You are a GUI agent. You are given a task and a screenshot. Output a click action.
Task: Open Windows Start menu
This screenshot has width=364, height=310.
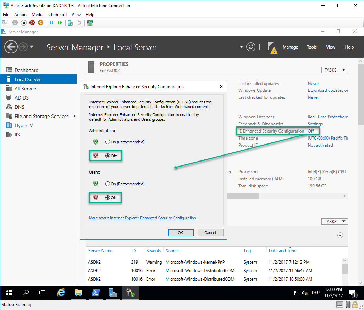[9, 293]
